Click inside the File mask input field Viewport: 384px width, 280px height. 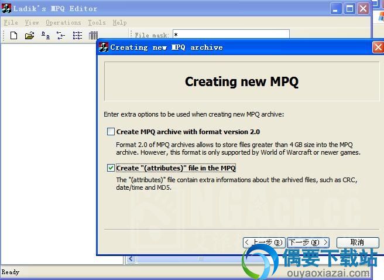pyautogui.click(x=231, y=35)
